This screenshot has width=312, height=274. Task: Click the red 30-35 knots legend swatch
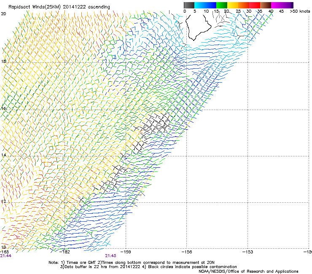tap(255, 5)
